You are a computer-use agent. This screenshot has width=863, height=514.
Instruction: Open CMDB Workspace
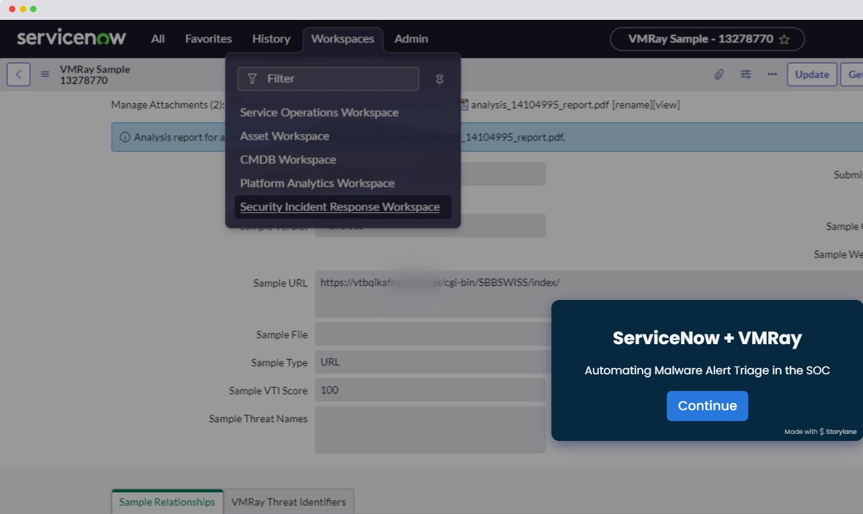(x=288, y=160)
